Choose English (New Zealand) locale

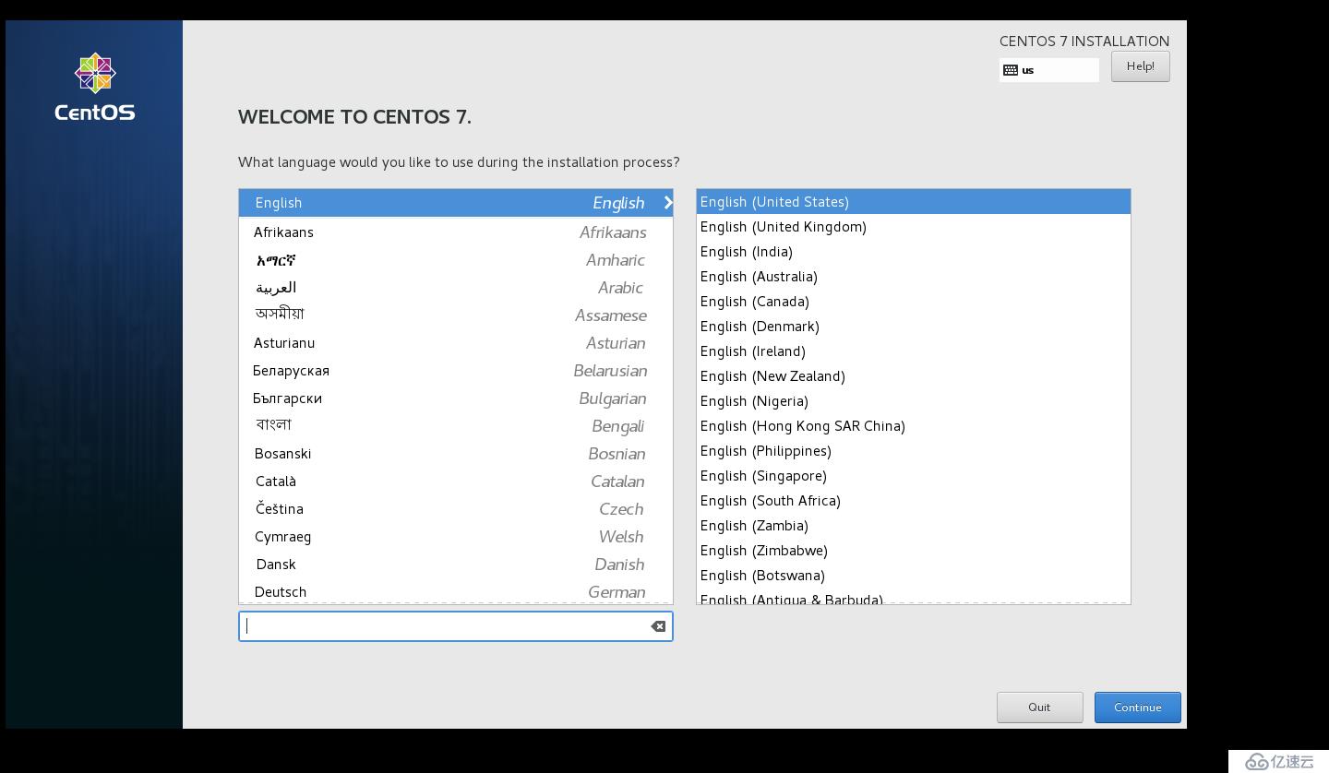914,376
